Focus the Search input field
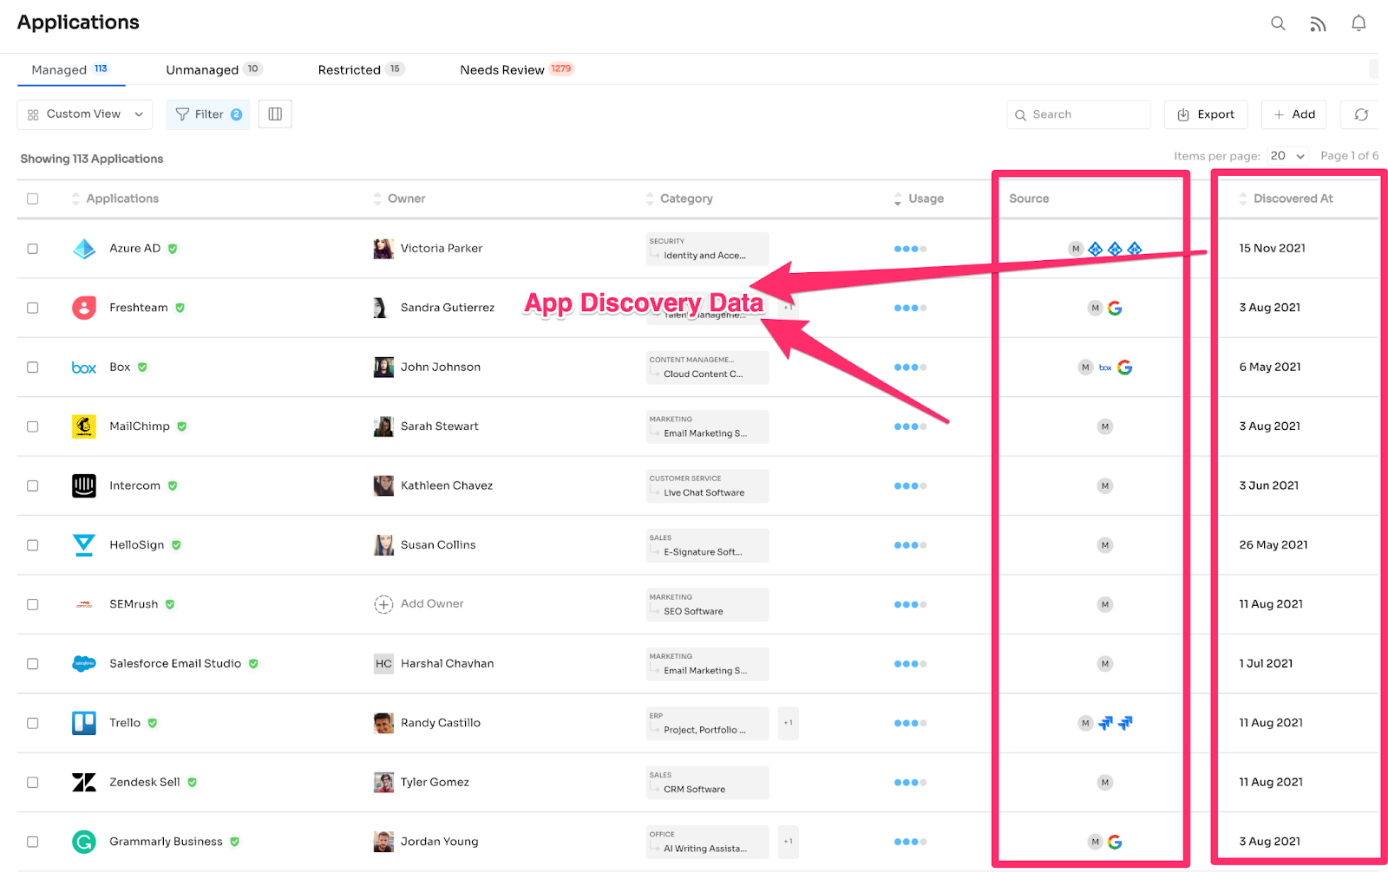 pos(1078,114)
